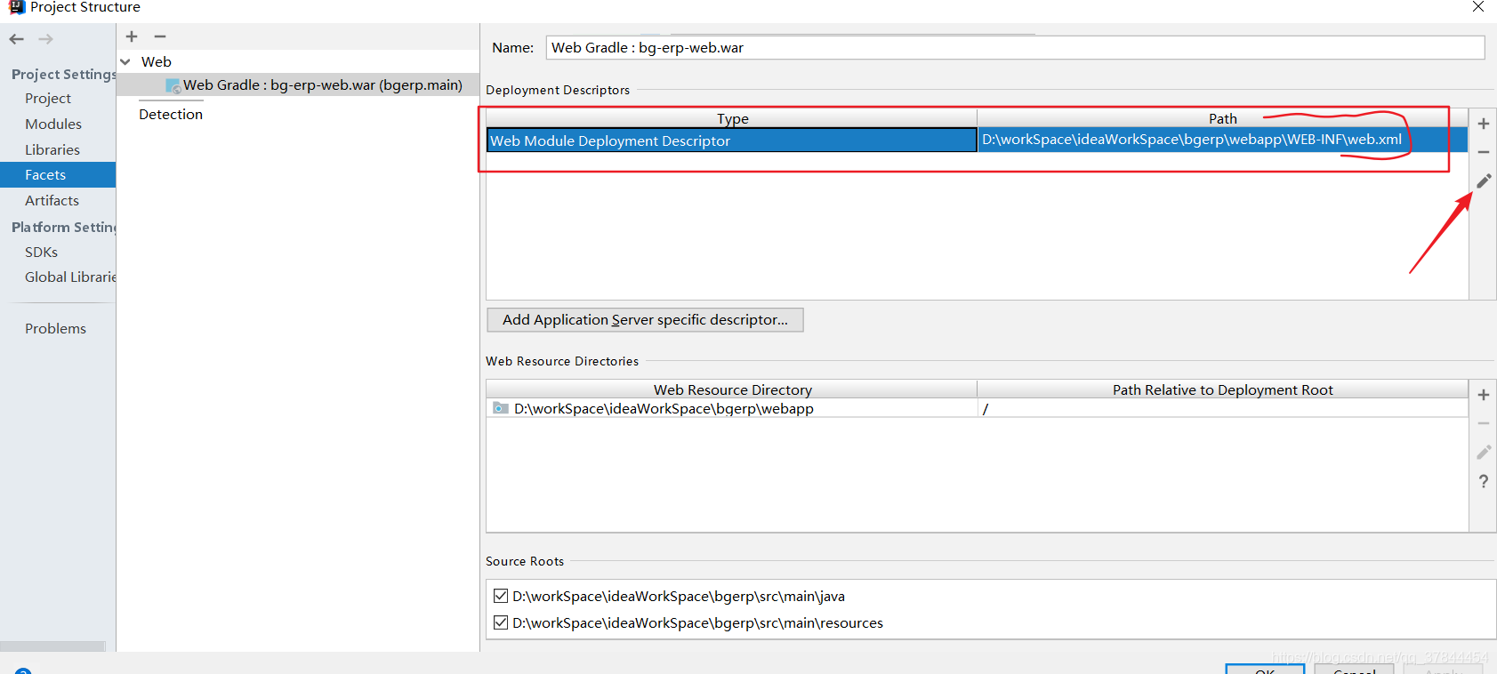Open the Global Libraries page

pyautogui.click(x=70, y=277)
